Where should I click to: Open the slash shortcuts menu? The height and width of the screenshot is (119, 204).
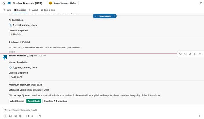coord(39,116)
